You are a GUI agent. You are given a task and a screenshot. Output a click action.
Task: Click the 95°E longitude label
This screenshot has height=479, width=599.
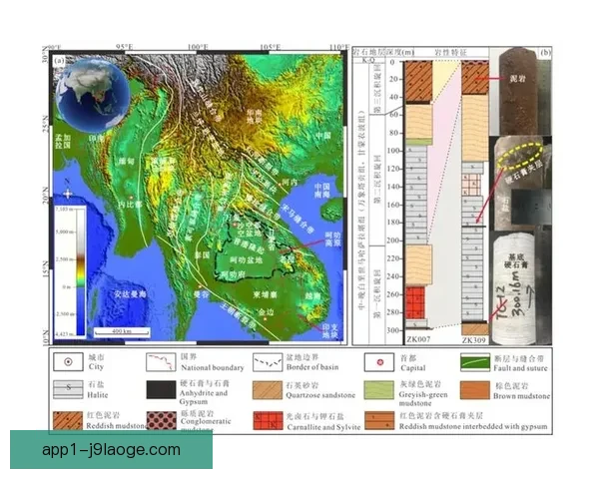(125, 47)
